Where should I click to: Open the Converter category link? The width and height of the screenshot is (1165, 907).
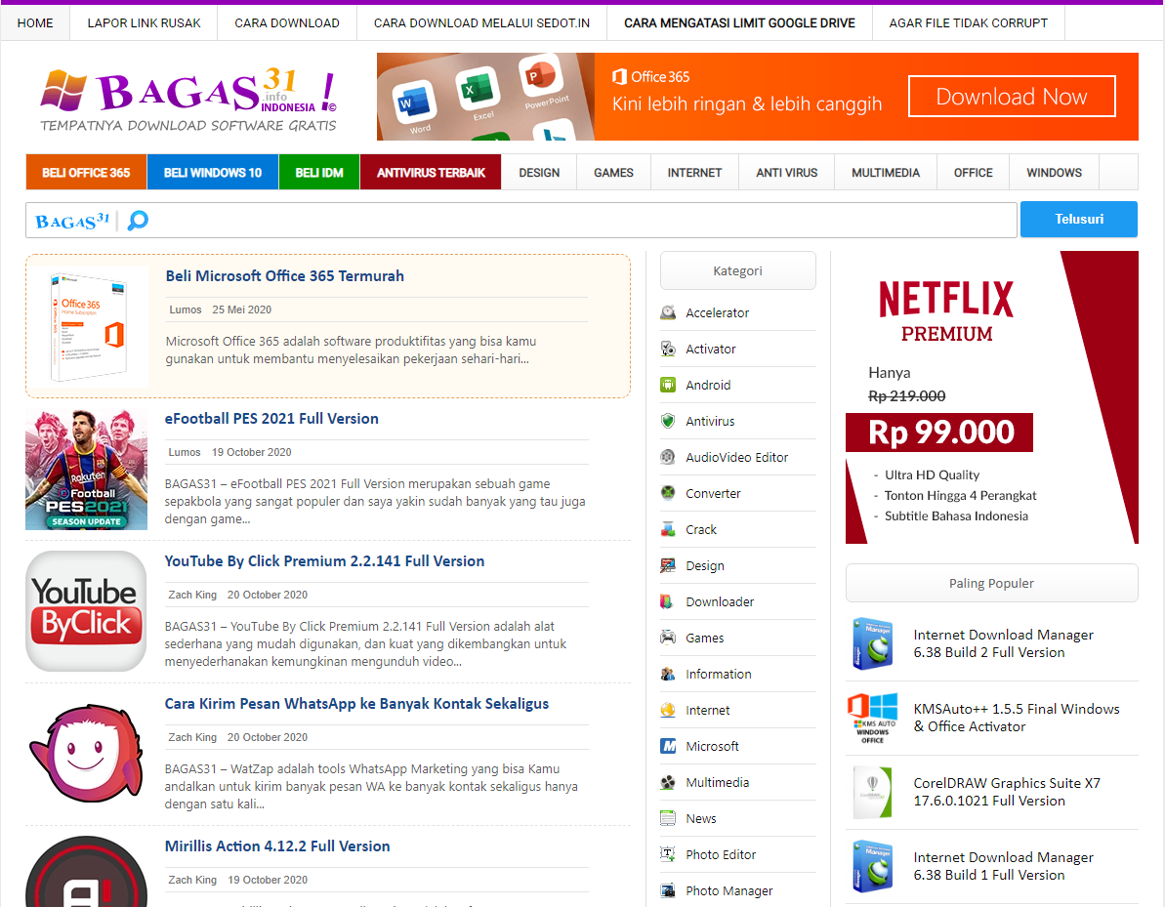pos(713,493)
